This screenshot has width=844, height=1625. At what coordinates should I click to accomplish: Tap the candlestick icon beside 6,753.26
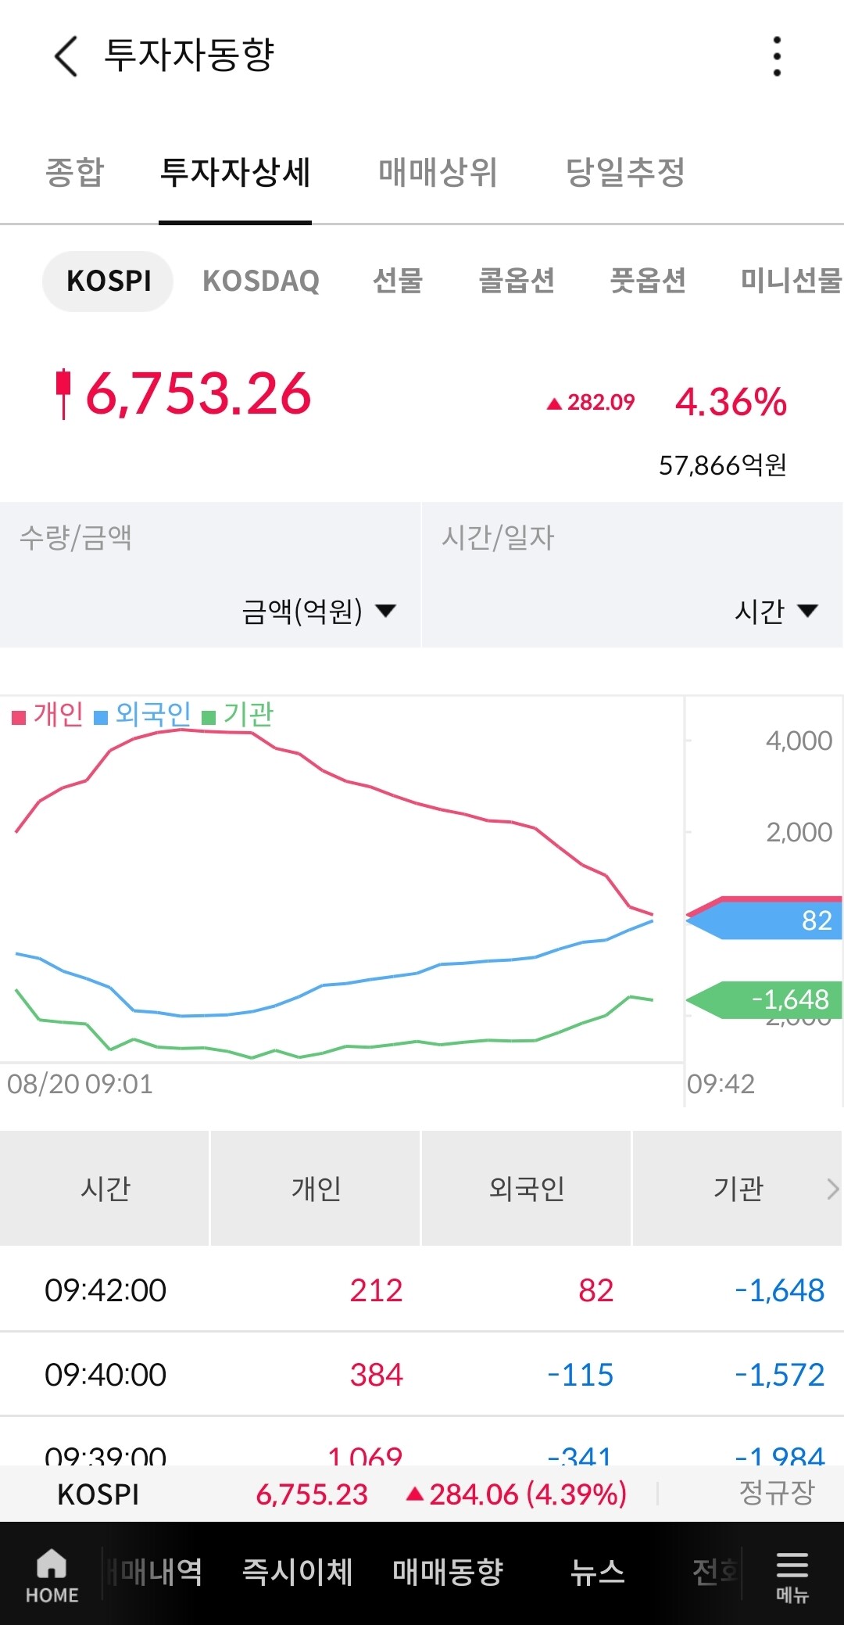pyautogui.click(x=63, y=393)
